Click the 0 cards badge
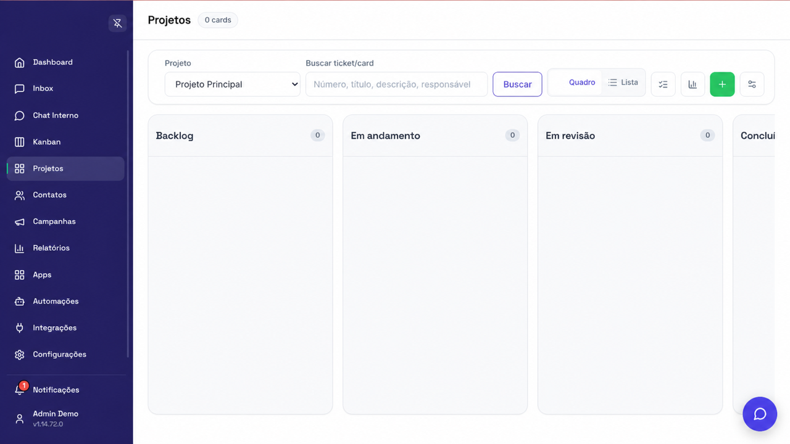 (218, 20)
